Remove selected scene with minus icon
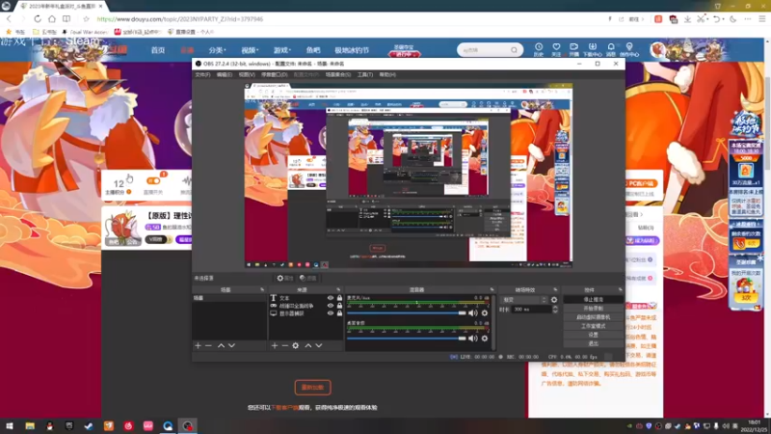The image size is (771, 434). [208, 346]
